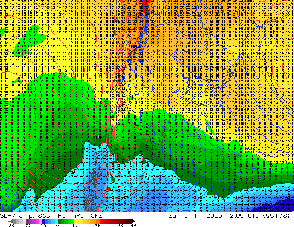Click the '38' label under the color scale
This screenshot has height=227, width=294.
(x=120, y=225)
